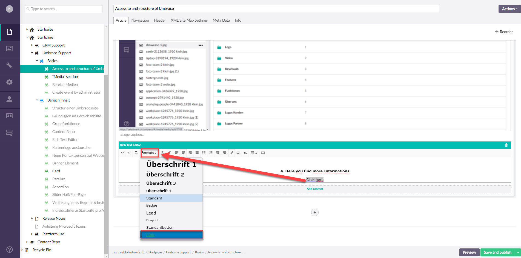The height and width of the screenshot is (258, 521).
Task: Click the Save and publish button
Action: (x=497, y=252)
